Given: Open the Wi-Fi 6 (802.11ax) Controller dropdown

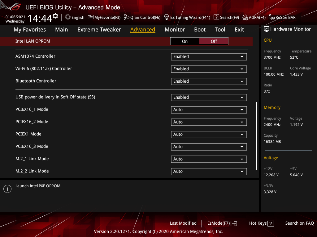Looking at the screenshot, I should click(x=209, y=69).
